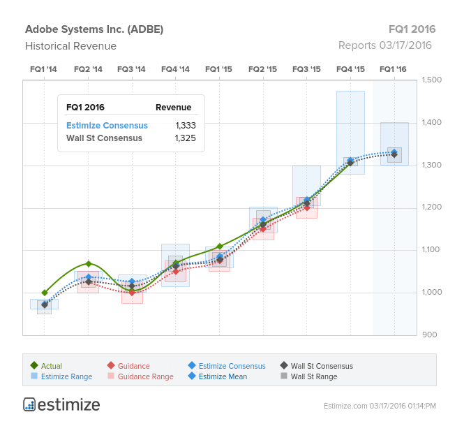
Task: Click the 1,400 y-axis label
Action: click(432, 122)
